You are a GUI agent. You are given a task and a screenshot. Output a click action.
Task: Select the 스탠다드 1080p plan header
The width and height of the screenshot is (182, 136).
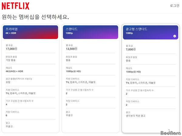(90, 32)
